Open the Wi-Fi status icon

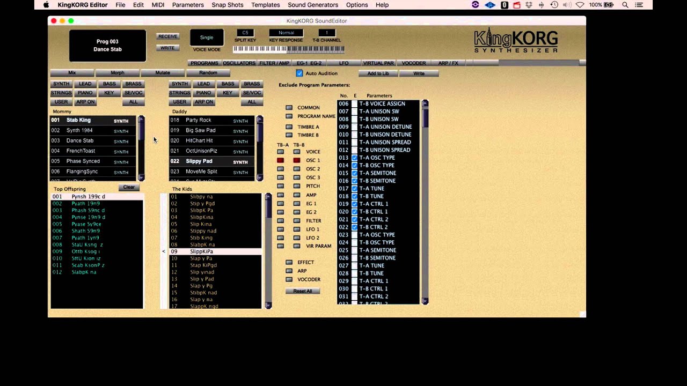(x=580, y=5)
